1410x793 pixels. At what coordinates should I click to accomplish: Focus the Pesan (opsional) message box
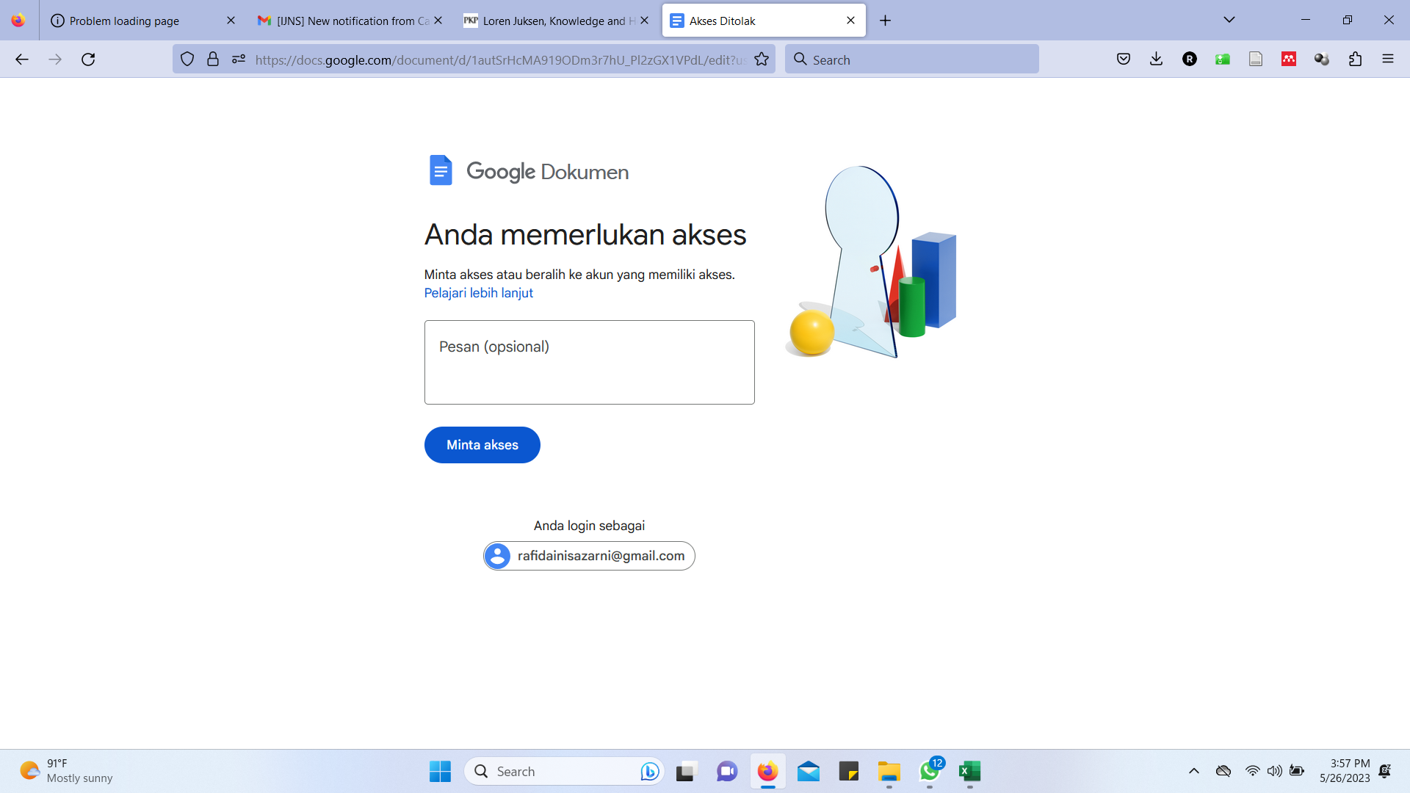click(x=589, y=362)
